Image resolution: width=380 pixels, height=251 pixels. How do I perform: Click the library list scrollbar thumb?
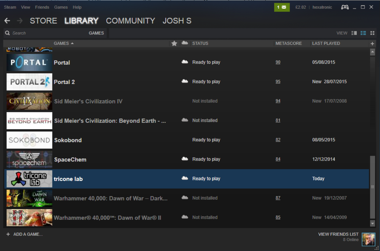372,187
